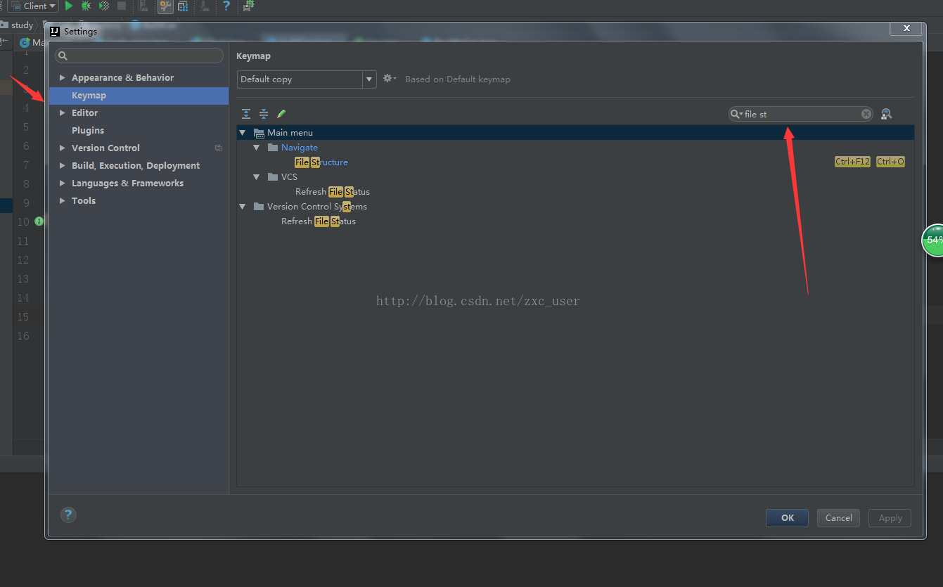The height and width of the screenshot is (587, 943).
Task: Close the Settings dialog
Action: (x=906, y=28)
